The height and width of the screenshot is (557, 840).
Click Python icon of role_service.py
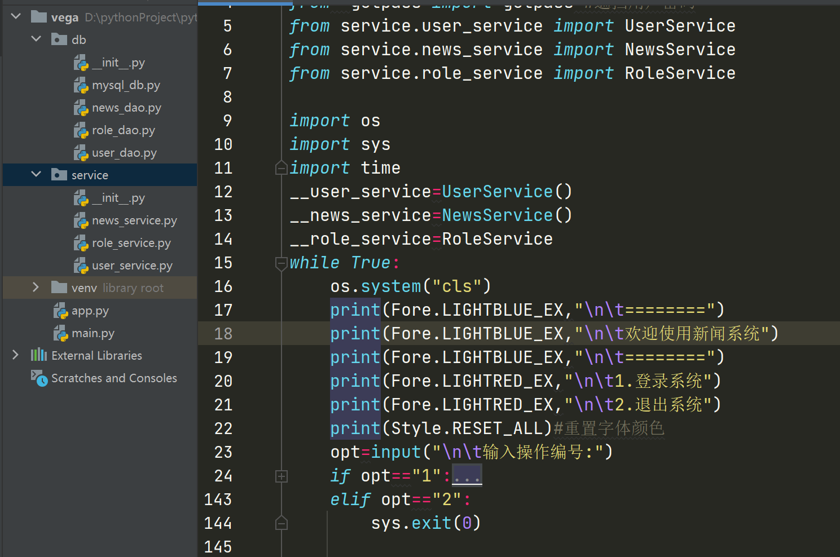pos(81,243)
